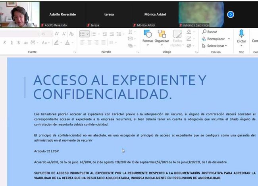Click the font name box

pos(20,34)
